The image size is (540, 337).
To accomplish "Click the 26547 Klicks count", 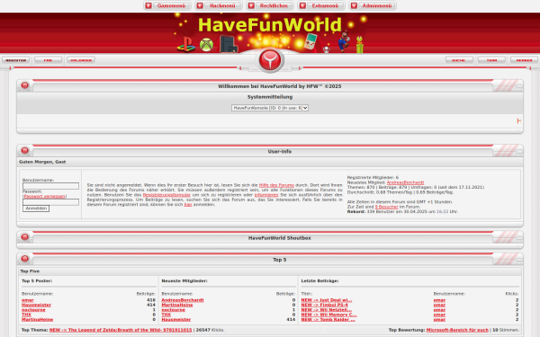I will 210,330.
